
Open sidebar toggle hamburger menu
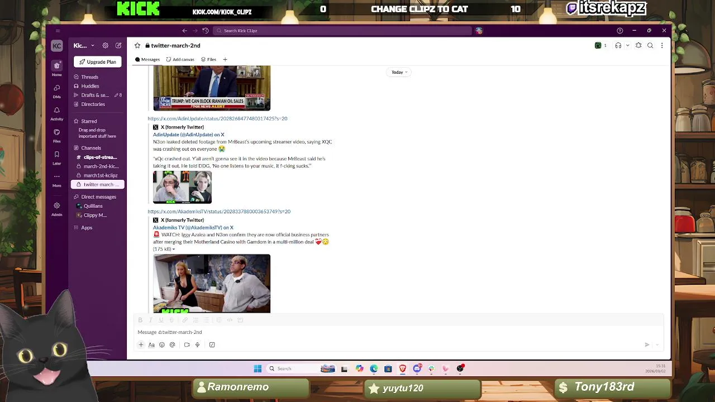58,31
